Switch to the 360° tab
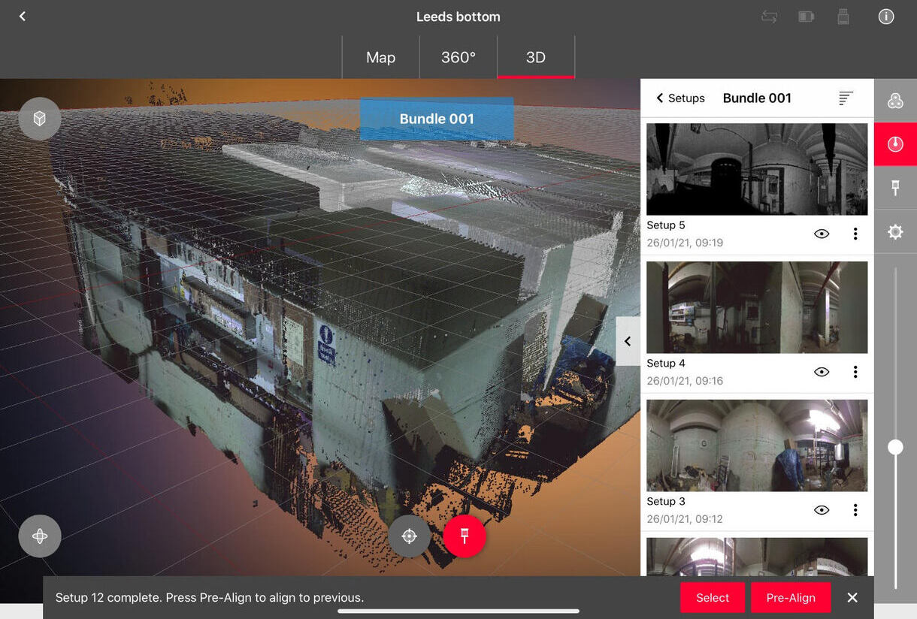The height and width of the screenshot is (619, 917). pyautogui.click(x=458, y=58)
